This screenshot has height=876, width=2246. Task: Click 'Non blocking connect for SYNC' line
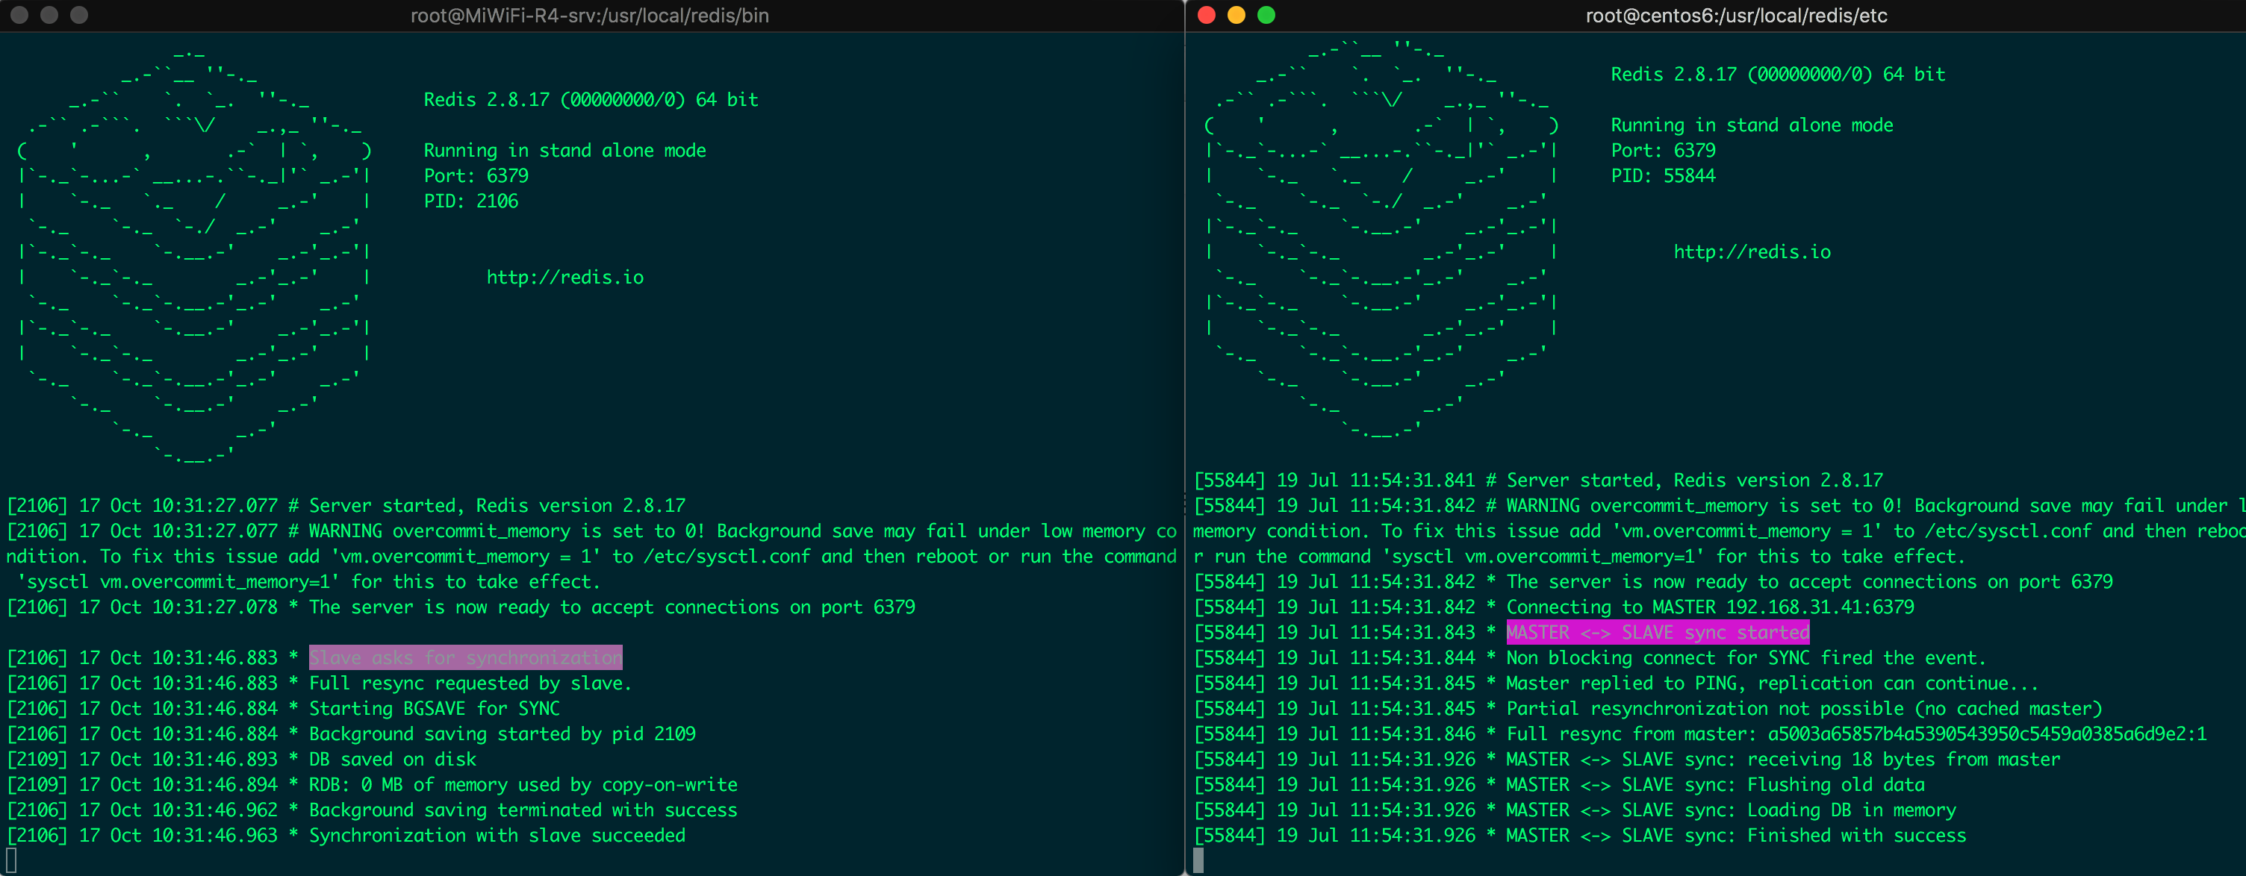click(1590, 657)
